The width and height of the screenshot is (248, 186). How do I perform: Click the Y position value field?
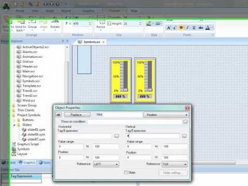pos(81,23)
